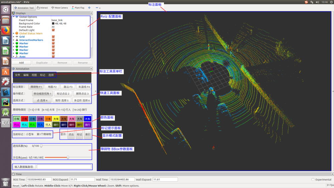
Task: Expand the Axes display node
Action: [x=14, y=57]
